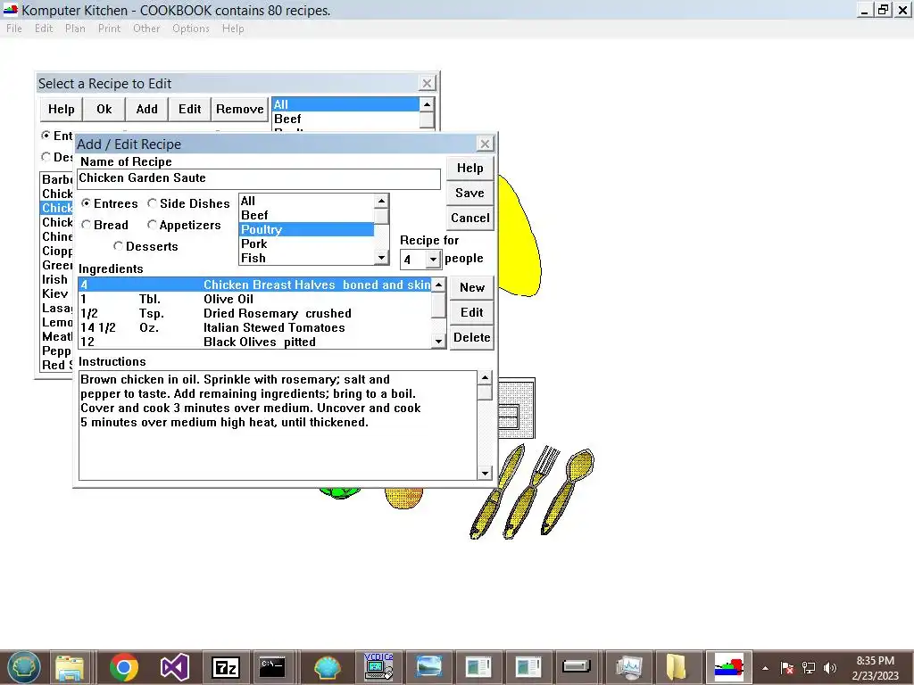Click the seashell icon beside Command Prompt
Image resolution: width=914 pixels, height=685 pixels.
point(327,667)
